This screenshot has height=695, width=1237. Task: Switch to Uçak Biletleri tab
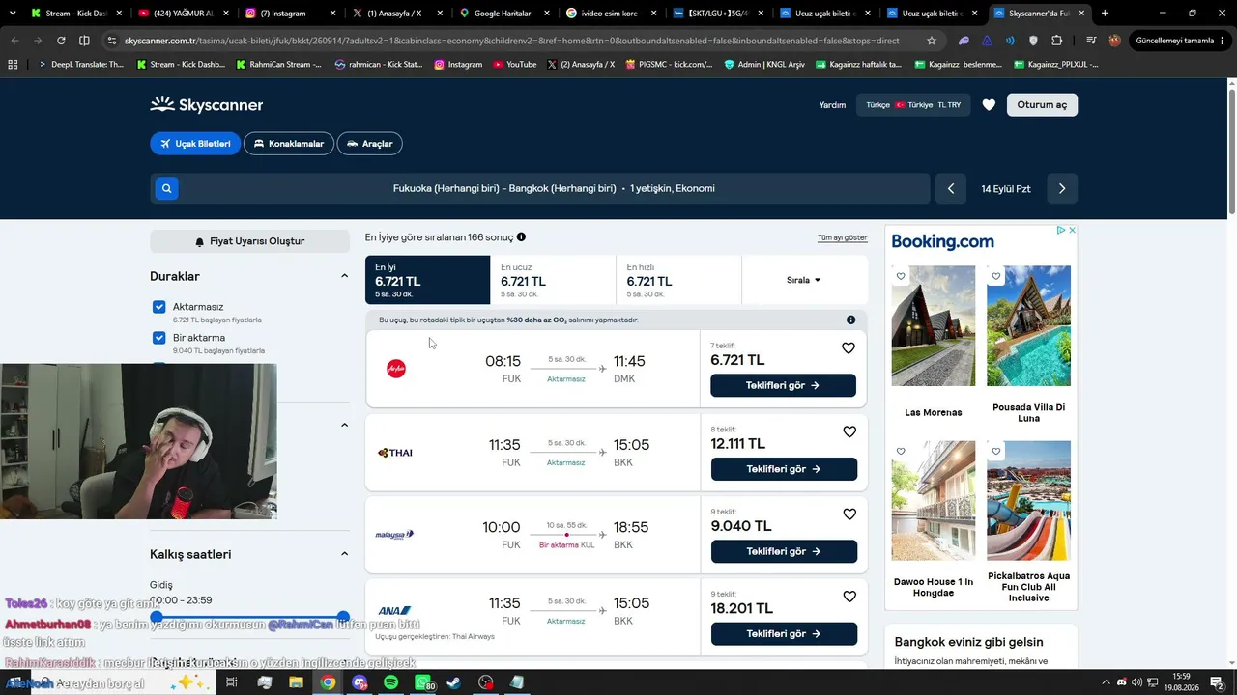195,144
